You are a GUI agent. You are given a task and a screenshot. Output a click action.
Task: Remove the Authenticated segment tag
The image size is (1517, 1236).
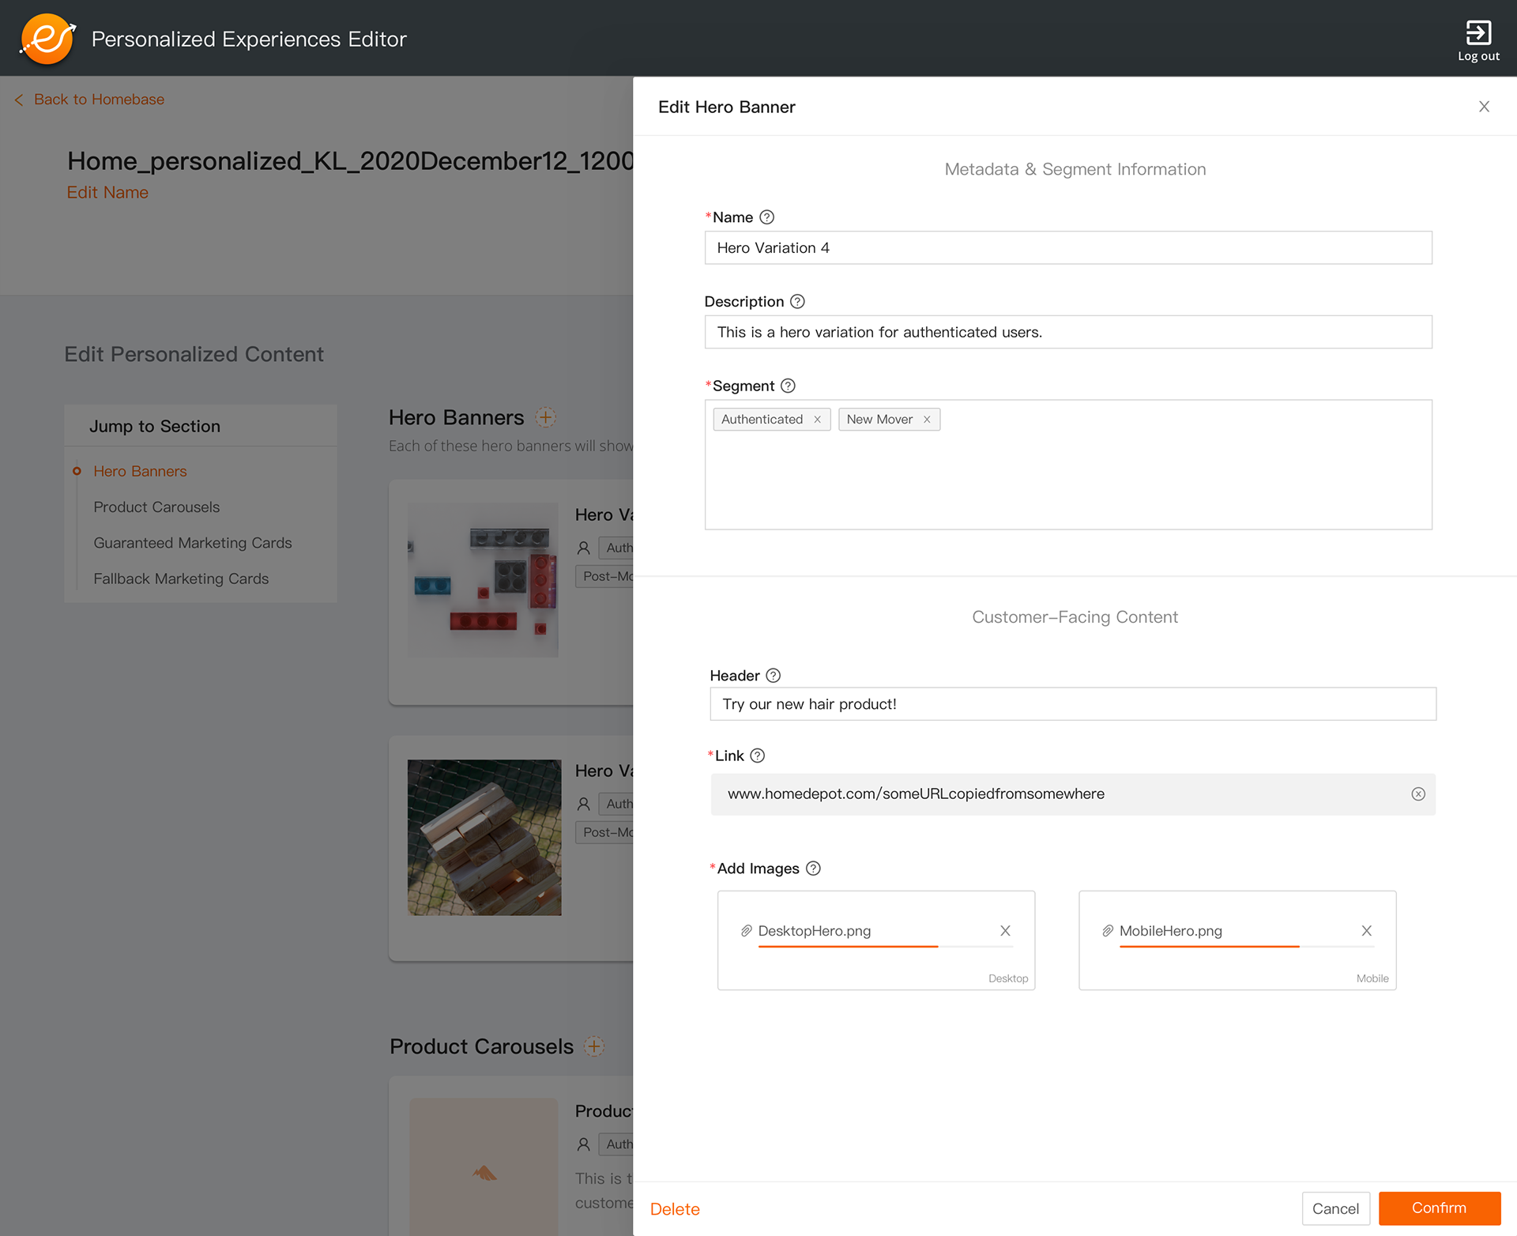[x=817, y=420]
